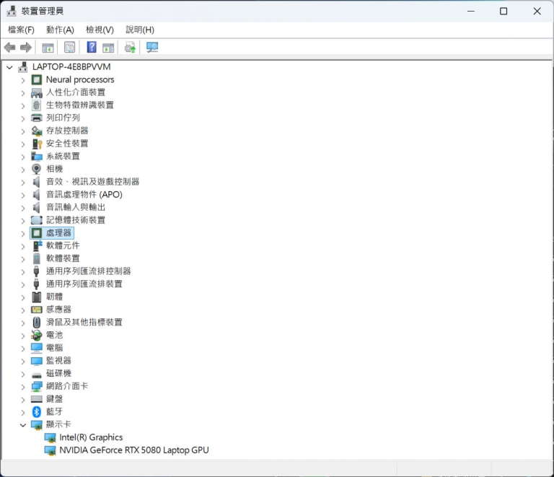Select the 軟體元件 row
The image size is (554, 477).
(x=63, y=245)
